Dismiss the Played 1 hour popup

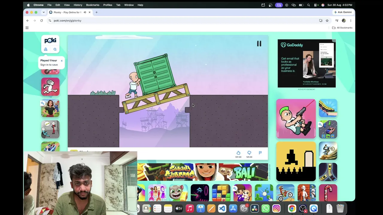(62, 61)
